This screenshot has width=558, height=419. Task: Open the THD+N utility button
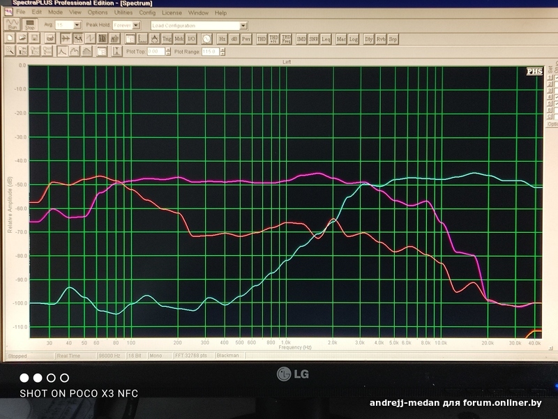click(x=274, y=39)
